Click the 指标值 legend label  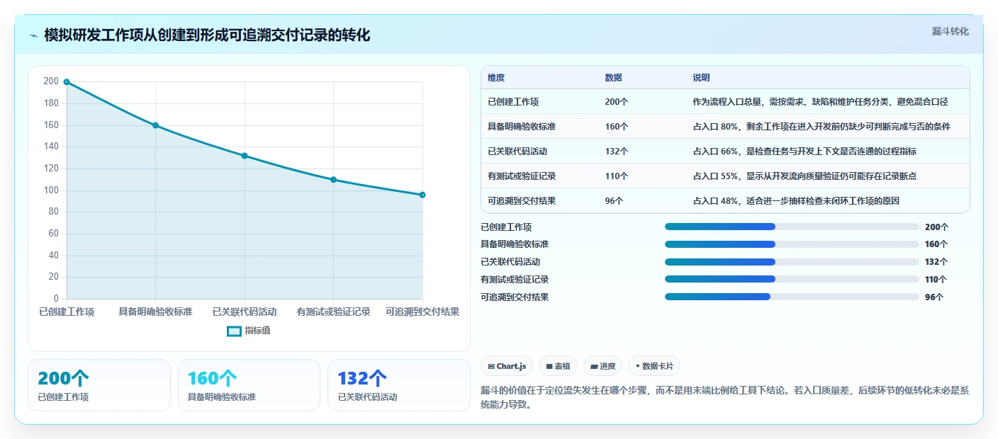coord(257,331)
